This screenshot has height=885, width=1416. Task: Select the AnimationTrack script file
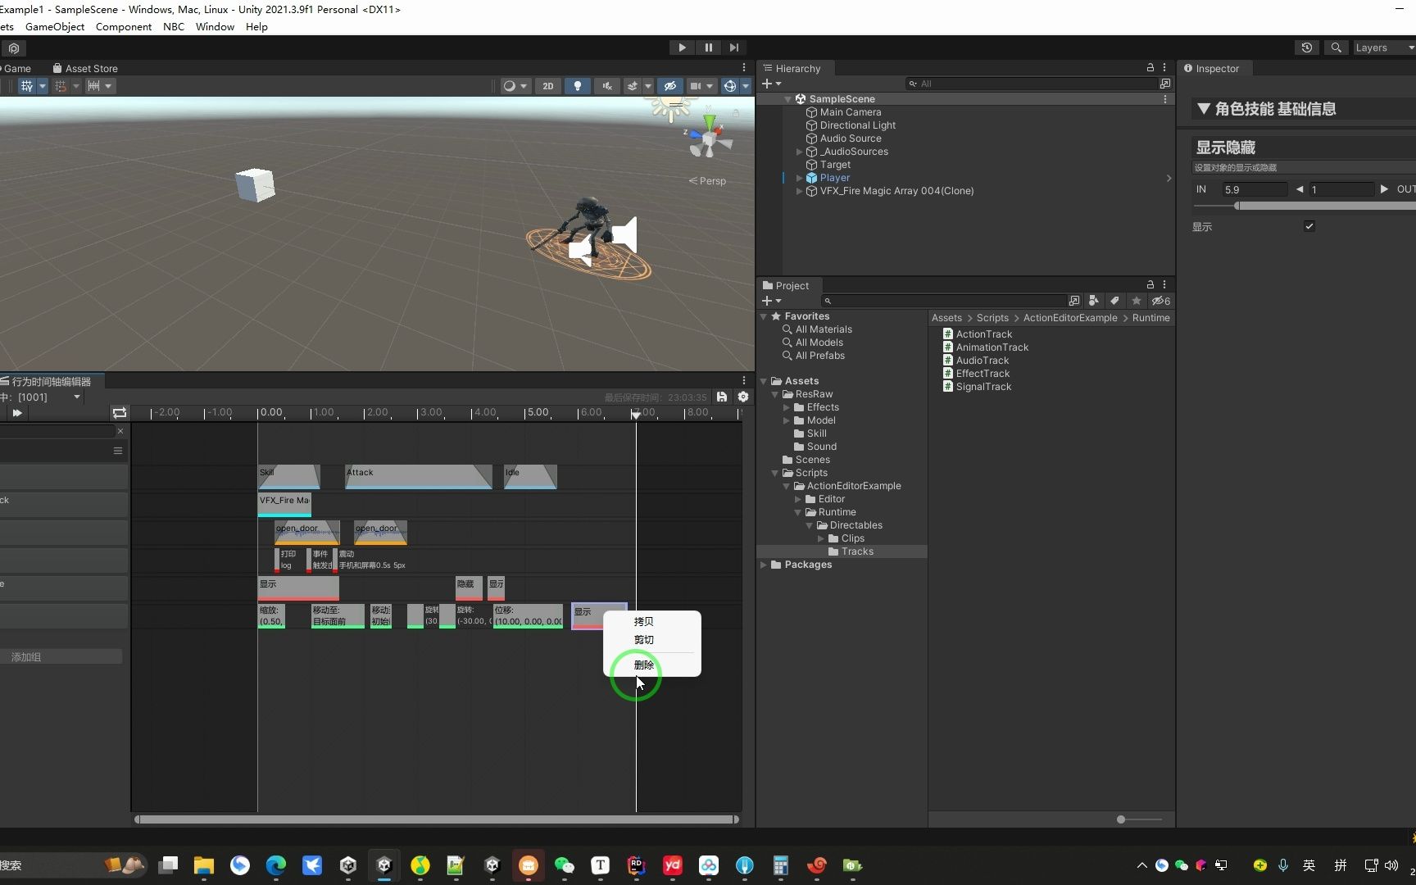pos(992,347)
